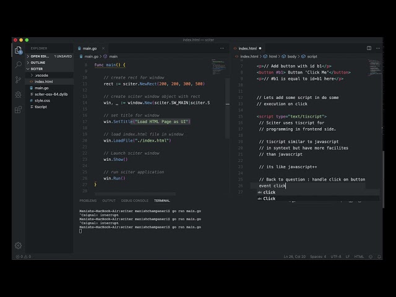Screen dimensions: 396x297
Task: Click the EXPLORER header title
Action: [39, 48]
